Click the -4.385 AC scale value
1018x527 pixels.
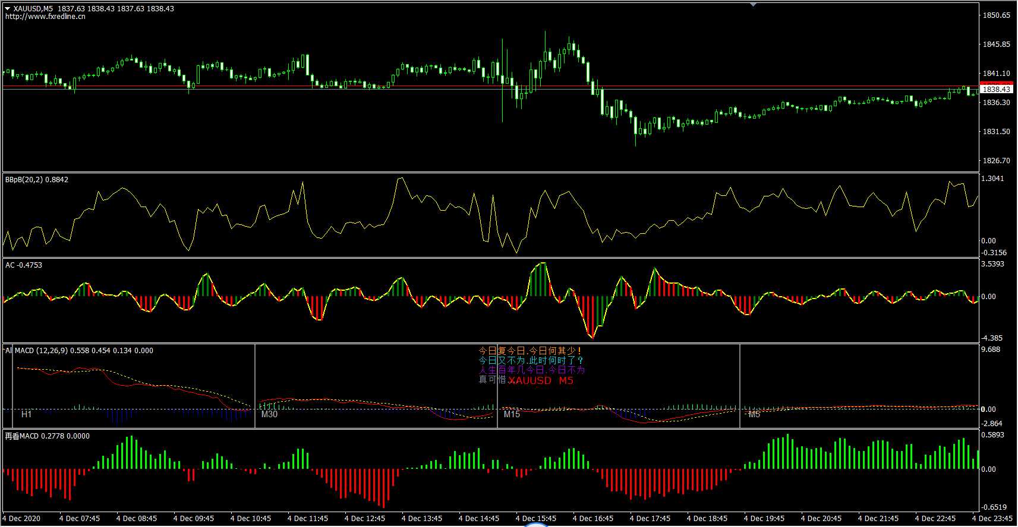click(x=992, y=338)
